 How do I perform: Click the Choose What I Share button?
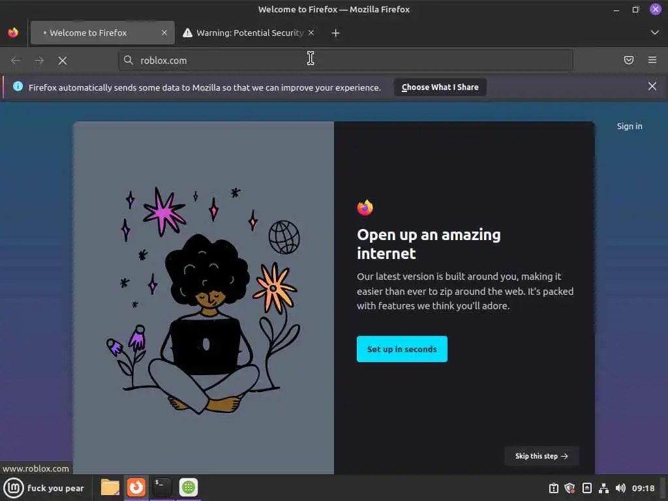(x=440, y=87)
